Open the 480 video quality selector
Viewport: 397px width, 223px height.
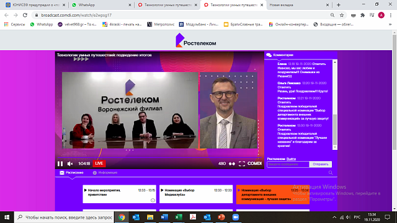pyautogui.click(x=222, y=164)
